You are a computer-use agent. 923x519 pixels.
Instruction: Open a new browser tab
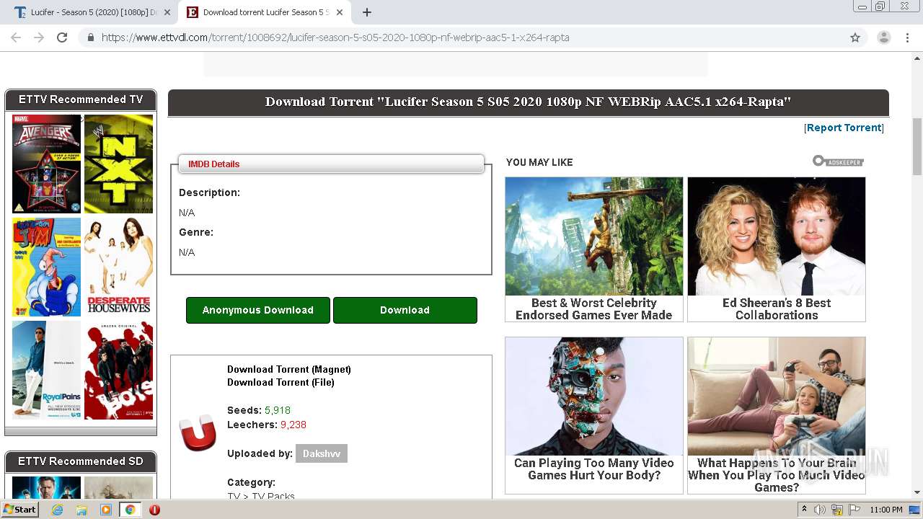coord(367,12)
